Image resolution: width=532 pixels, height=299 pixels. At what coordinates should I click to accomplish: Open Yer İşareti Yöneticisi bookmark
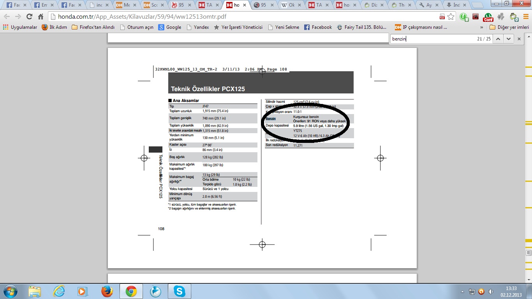click(x=238, y=27)
